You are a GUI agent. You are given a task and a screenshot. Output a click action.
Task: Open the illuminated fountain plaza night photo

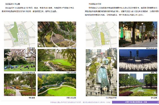click(x=138, y=61)
